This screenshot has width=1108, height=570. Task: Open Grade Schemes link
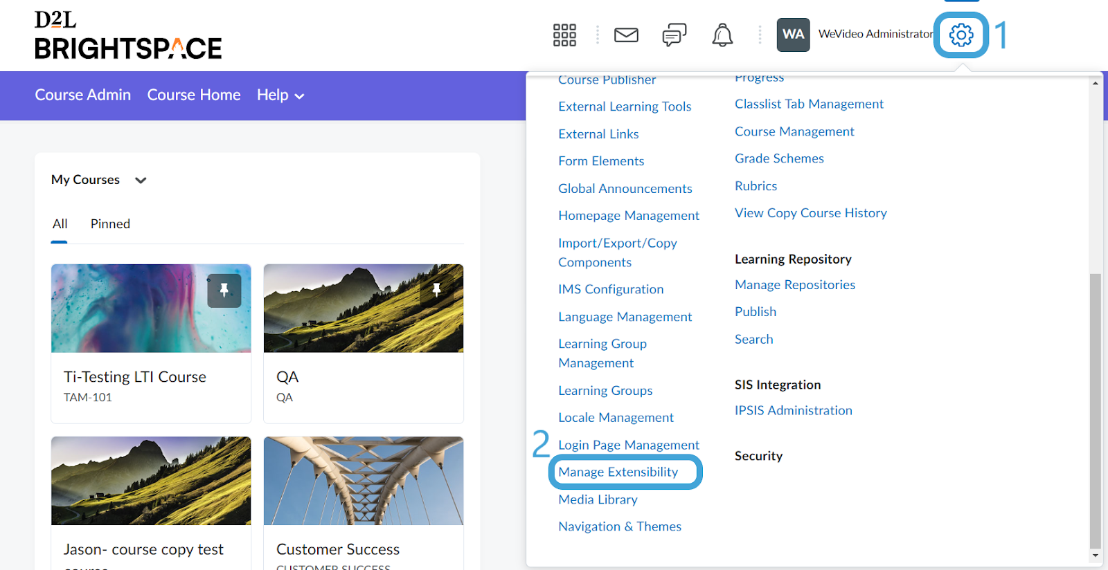click(779, 158)
